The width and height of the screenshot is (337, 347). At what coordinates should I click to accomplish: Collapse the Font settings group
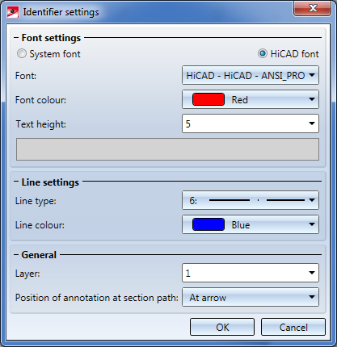(16, 38)
